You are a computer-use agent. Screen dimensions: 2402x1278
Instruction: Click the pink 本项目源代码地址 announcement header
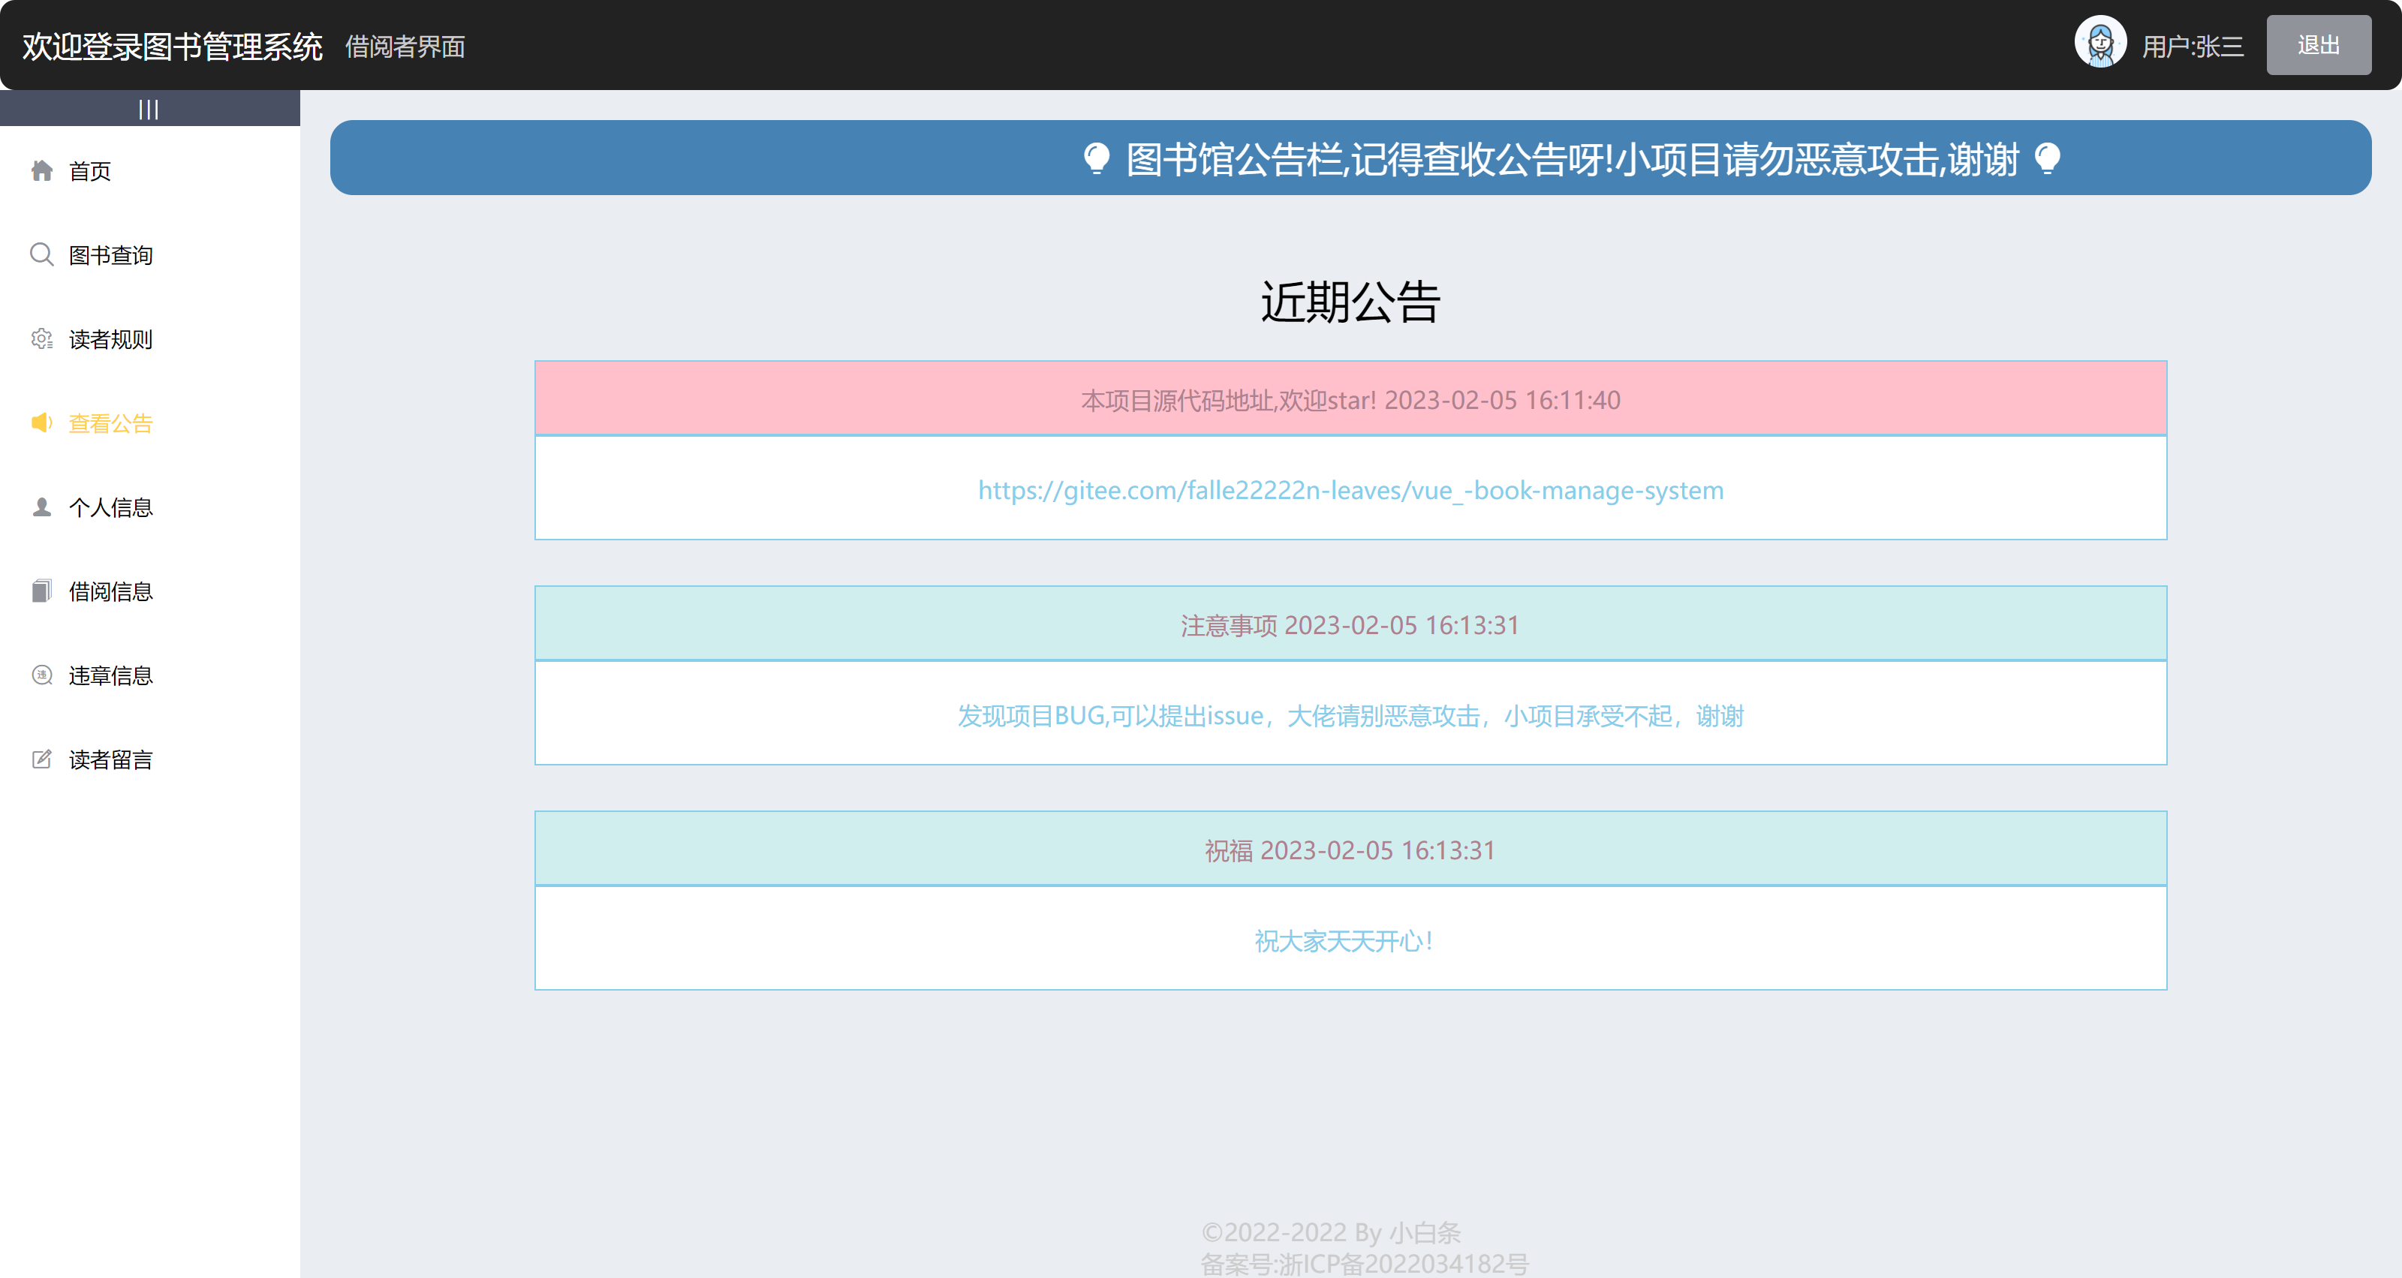click(x=1350, y=399)
